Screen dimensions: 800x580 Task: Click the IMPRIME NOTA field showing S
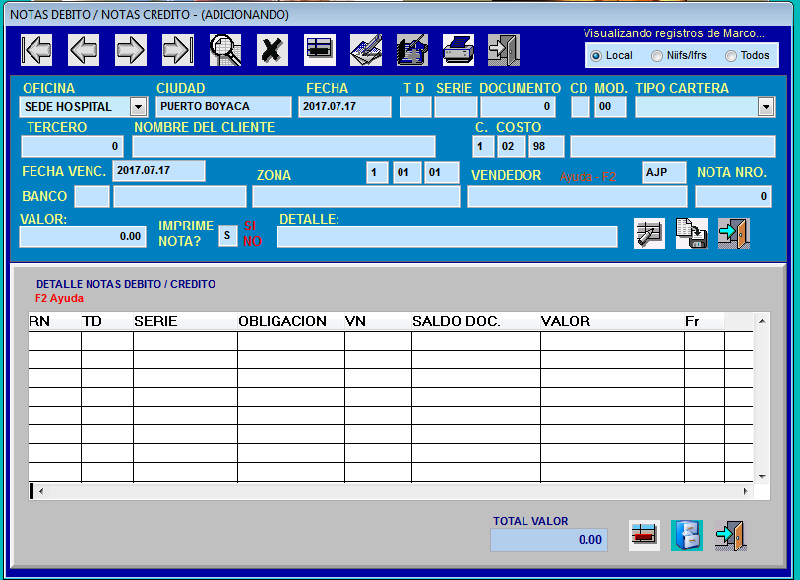tap(228, 236)
